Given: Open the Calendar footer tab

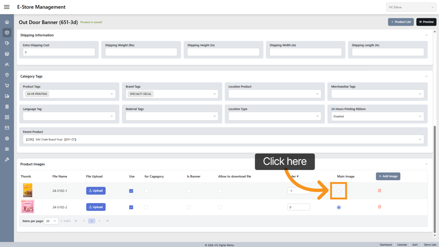Looking at the screenshot, I should (x=402, y=245).
